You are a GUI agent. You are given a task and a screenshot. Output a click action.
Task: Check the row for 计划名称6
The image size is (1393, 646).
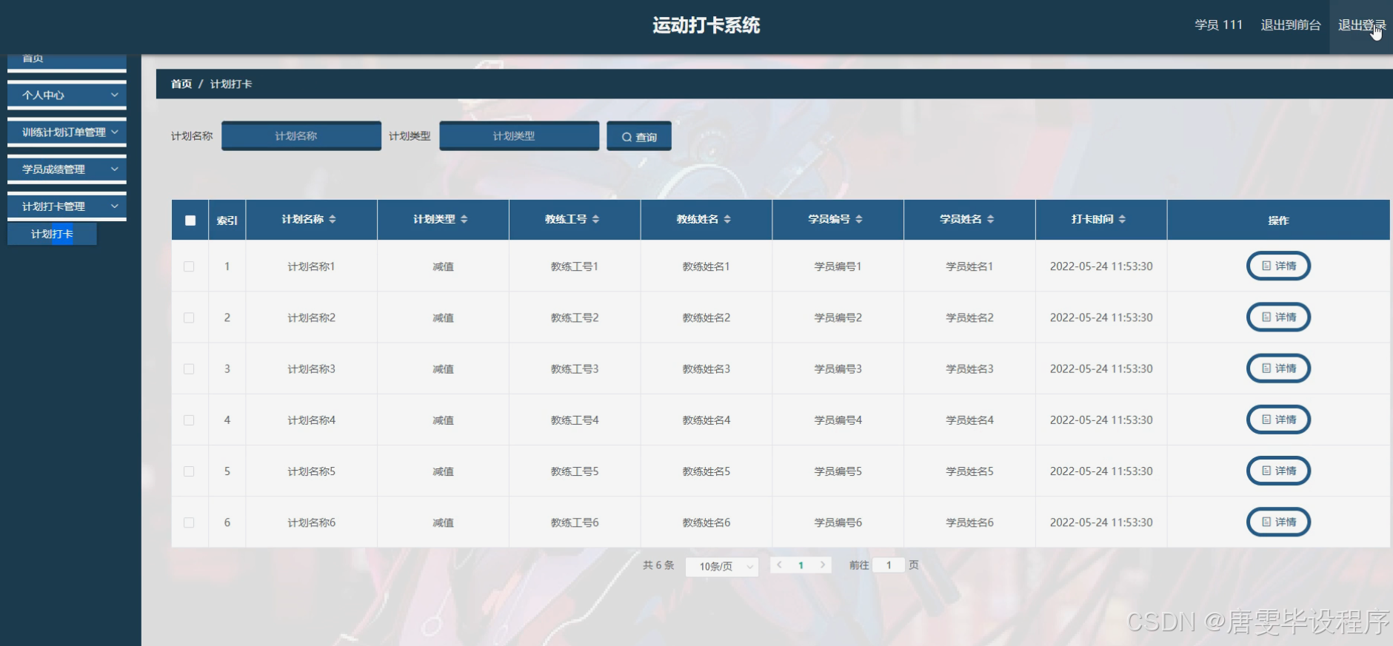click(x=189, y=522)
